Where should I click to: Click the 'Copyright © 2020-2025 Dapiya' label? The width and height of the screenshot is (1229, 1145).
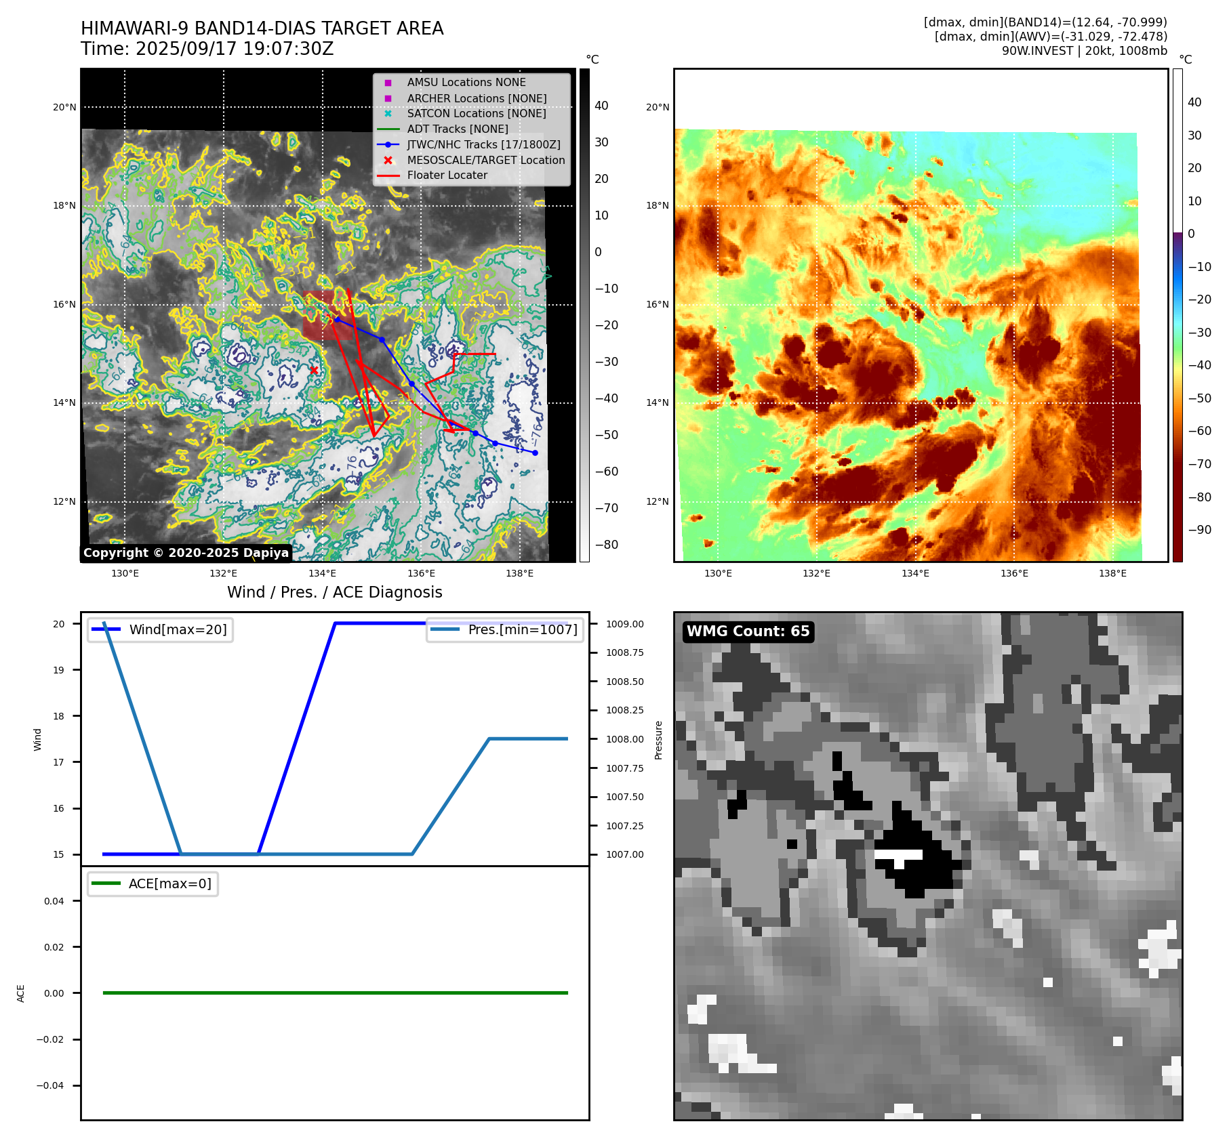click(186, 553)
